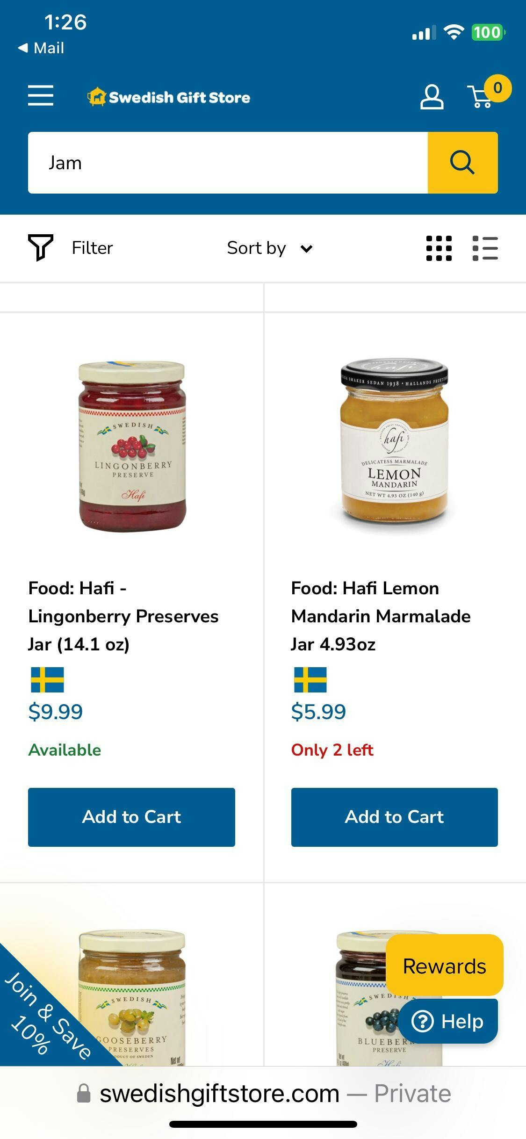Click the Swedish Gift Store logo
This screenshot has height=1139, width=526.
pos(169,97)
